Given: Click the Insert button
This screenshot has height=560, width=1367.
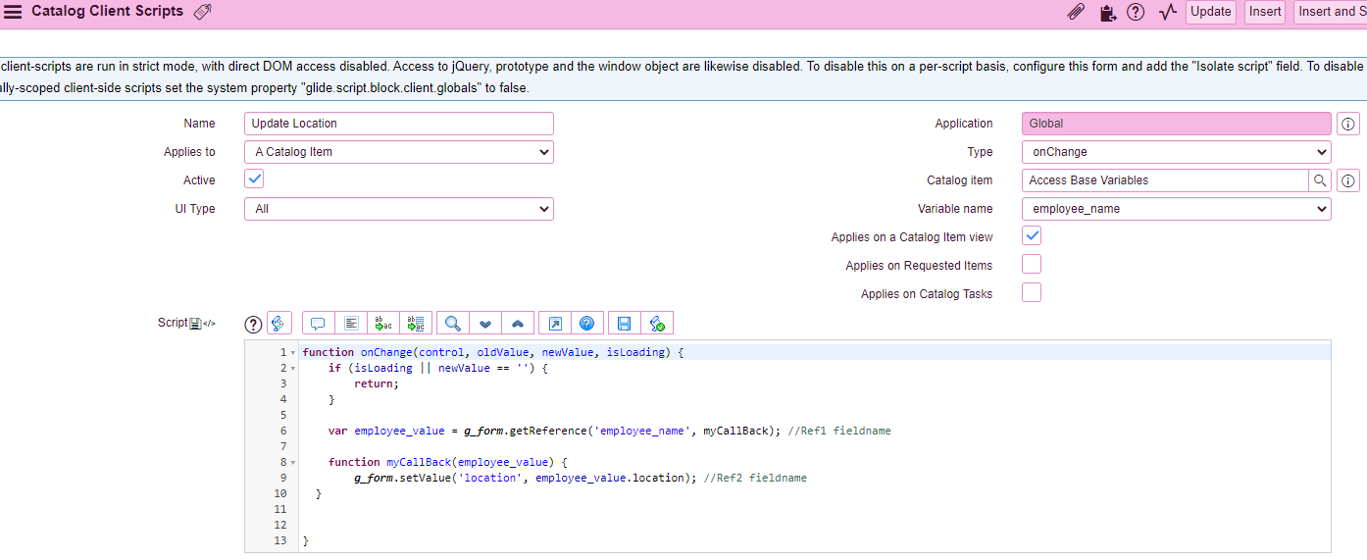Looking at the screenshot, I should (x=1265, y=12).
